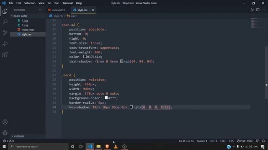Open the Go menu
The height and width of the screenshot is (150, 268).
point(49,3)
